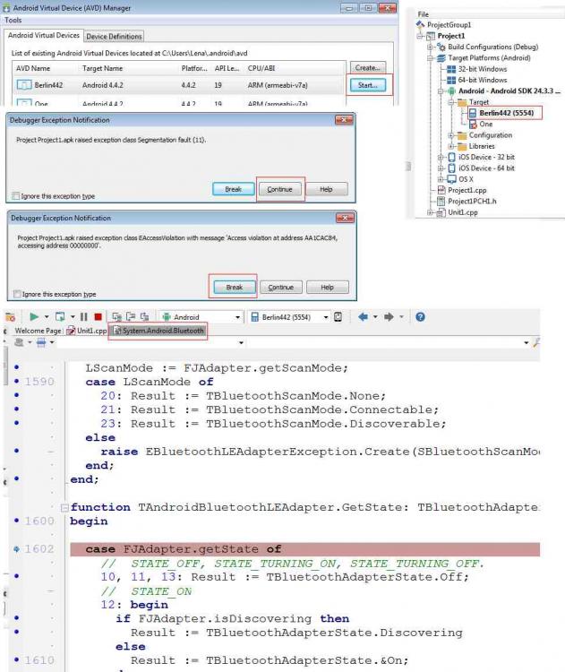565x672 pixels.
Task: Select the System.Android.Bluetooth editor tab
Action: point(158,331)
